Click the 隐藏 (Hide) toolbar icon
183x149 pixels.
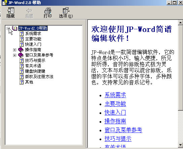[x=11, y=10]
